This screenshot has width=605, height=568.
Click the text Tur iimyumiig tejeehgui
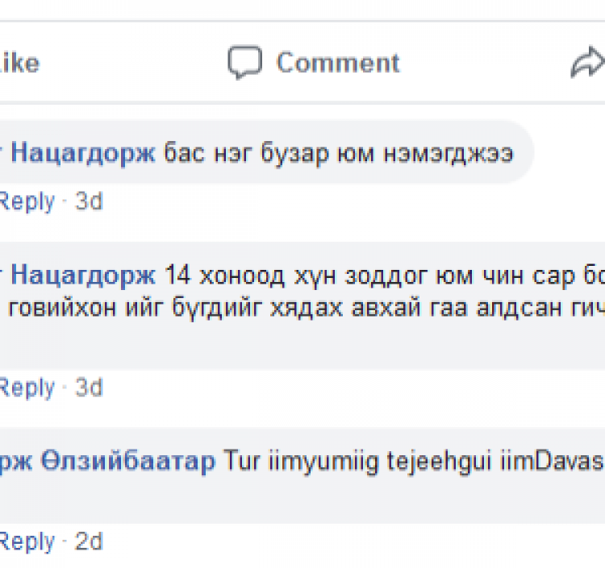click(x=357, y=462)
